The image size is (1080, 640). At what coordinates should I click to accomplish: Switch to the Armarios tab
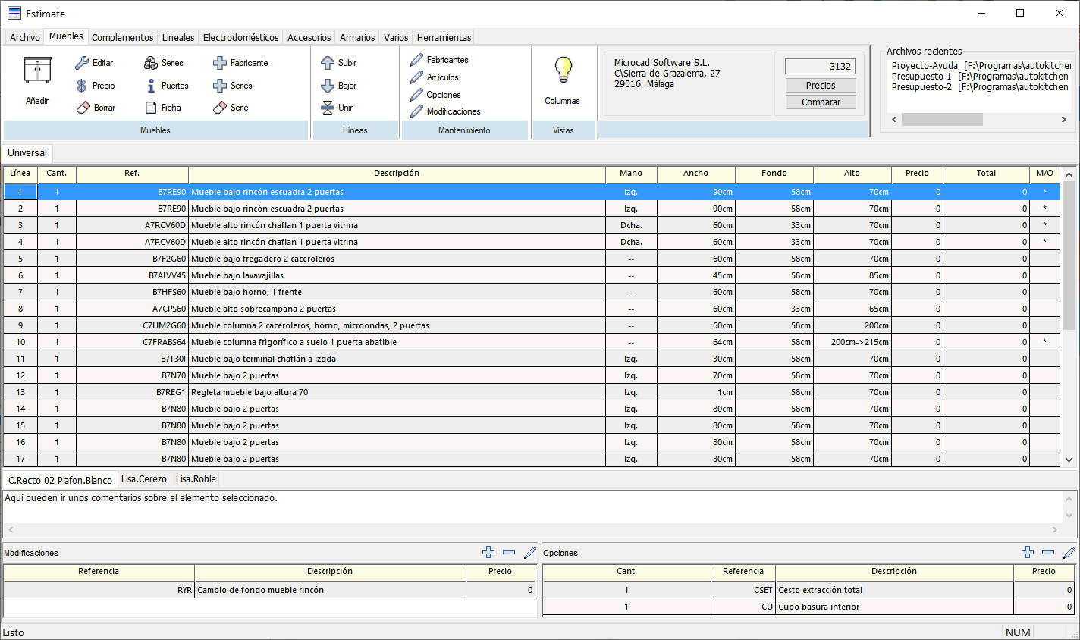357,37
